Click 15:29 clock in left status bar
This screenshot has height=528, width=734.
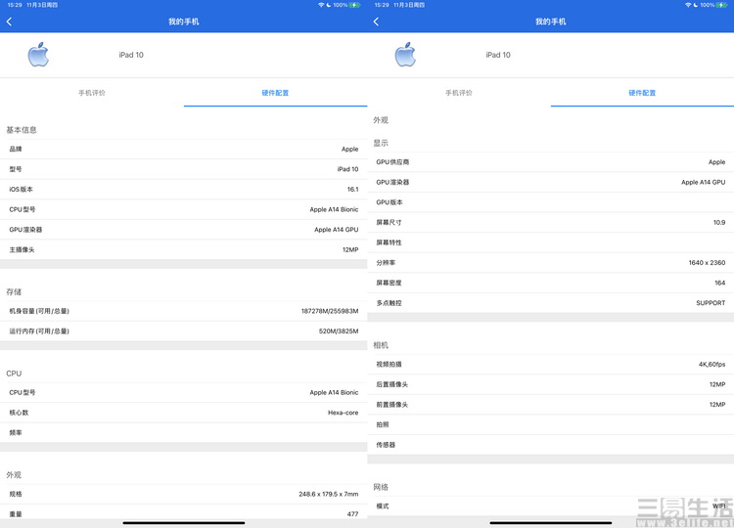[x=15, y=5]
